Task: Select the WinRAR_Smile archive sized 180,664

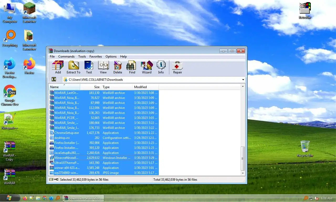Action: pyautogui.click(x=104, y=123)
